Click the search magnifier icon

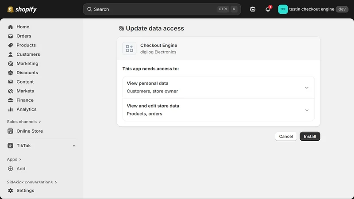[x=90, y=9]
